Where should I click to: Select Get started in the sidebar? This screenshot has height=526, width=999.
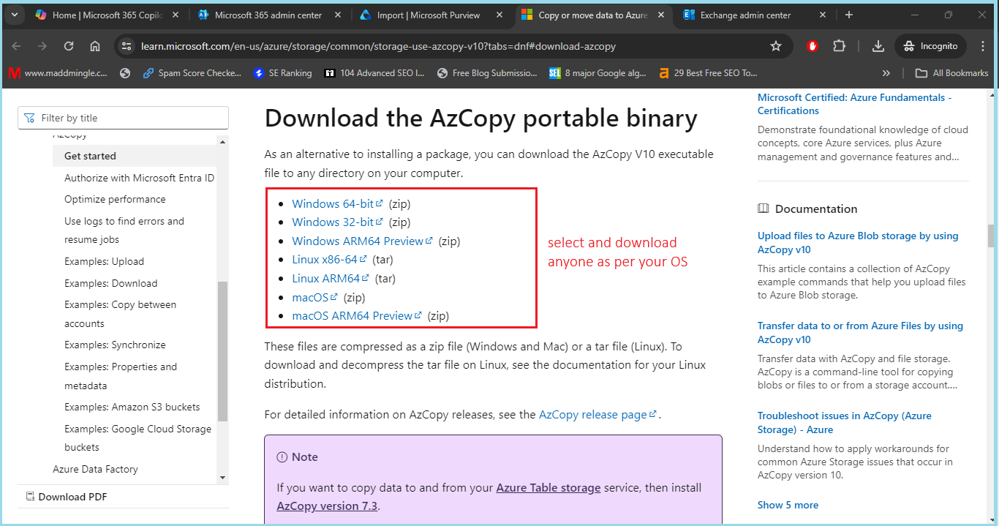click(135, 156)
